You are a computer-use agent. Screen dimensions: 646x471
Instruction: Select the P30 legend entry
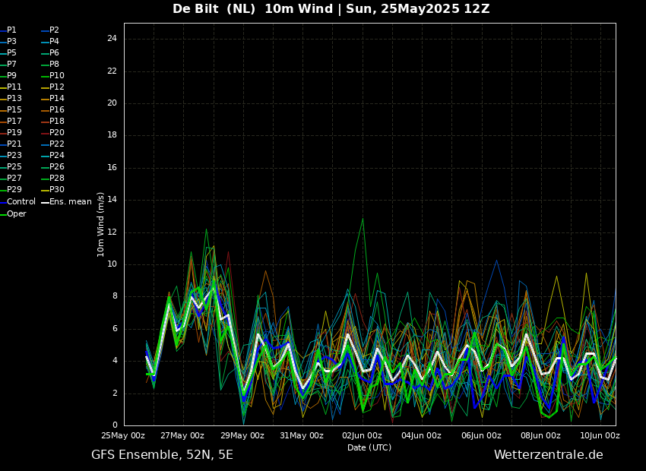(x=56, y=190)
